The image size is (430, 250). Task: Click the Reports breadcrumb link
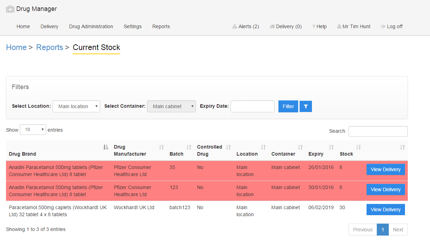tap(50, 48)
